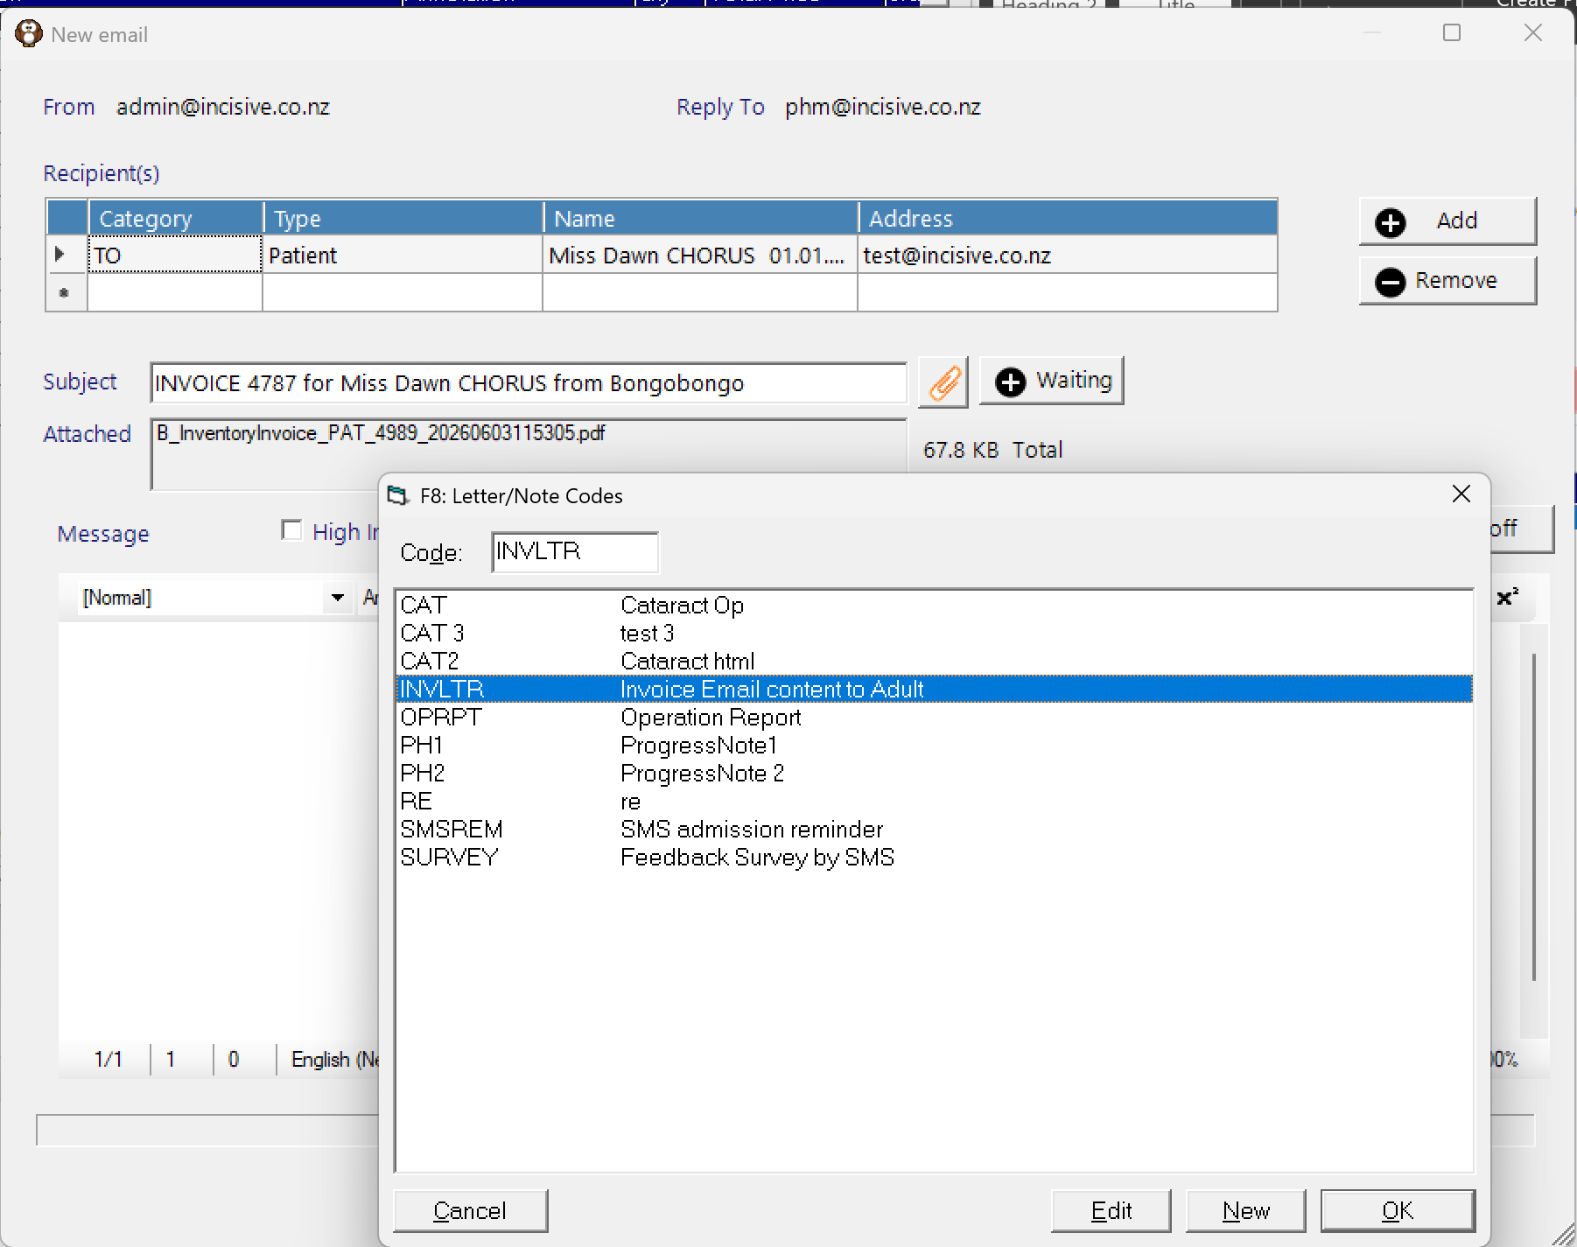
Task: Select the SMSREM SMS admission reminder row
Action: 934,830
